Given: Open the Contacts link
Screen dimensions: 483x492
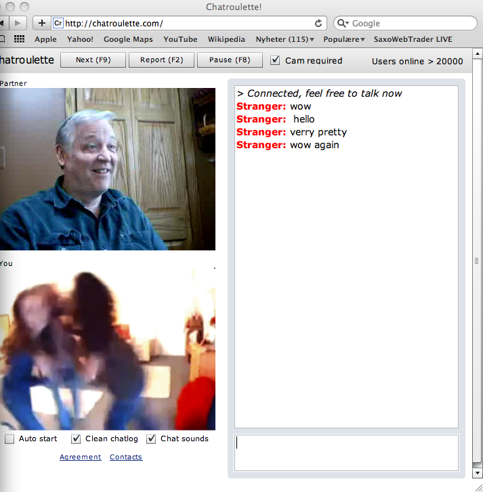Looking at the screenshot, I should point(126,457).
